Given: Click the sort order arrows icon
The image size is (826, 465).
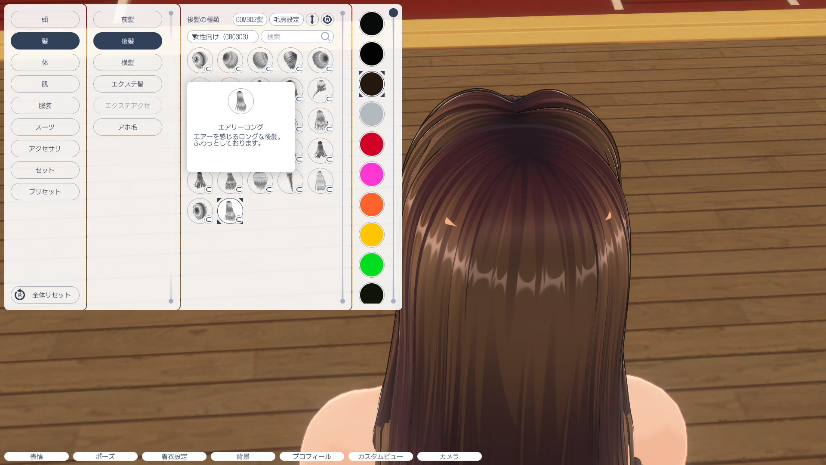Looking at the screenshot, I should pyautogui.click(x=312, y=19).
